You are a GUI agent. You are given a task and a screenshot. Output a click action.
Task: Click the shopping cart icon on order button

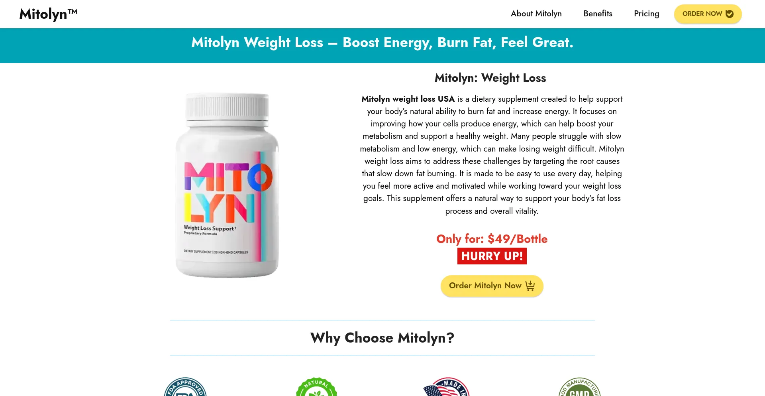point(530,286)
